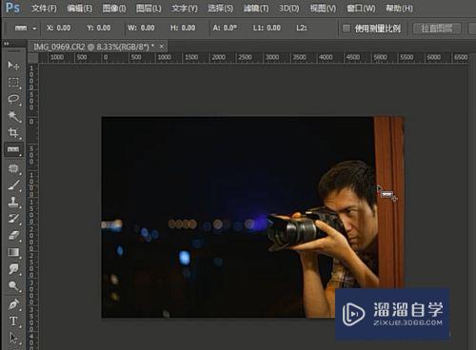Viewport: 476px width, 350px height.
Task: Open the 3D(D) menu
Action: tap(289, 9)
